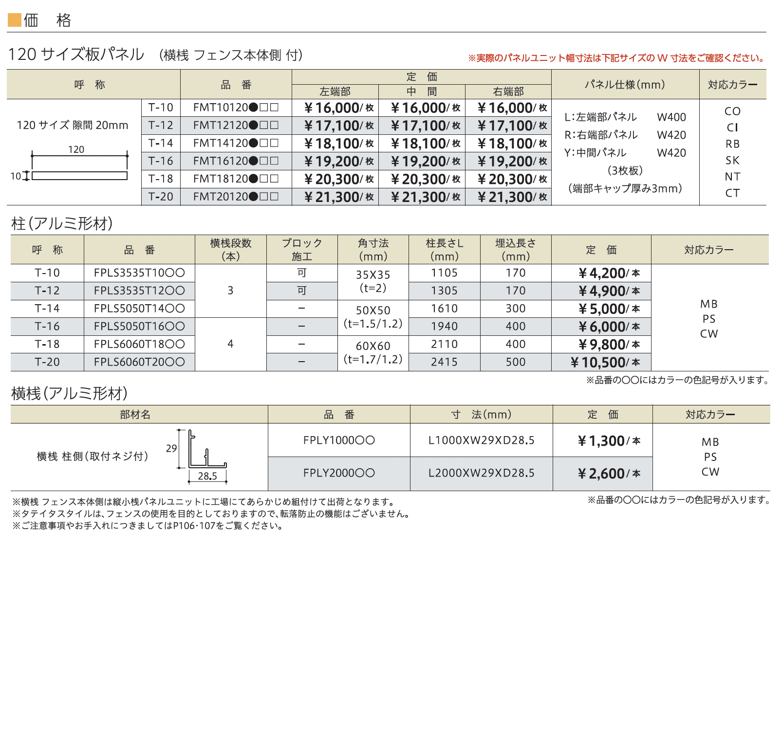This screenshot has height=734, width=782.
Task: Click the ブロック施工 column header
Action: [302, 250]
